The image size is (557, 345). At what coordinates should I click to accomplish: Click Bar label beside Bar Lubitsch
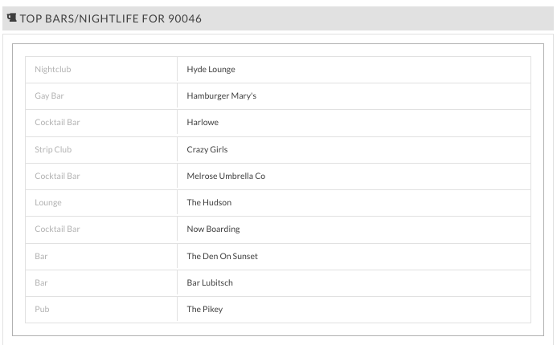pos(41,283)
